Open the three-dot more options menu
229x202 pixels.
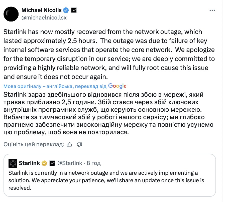point(212,10)
